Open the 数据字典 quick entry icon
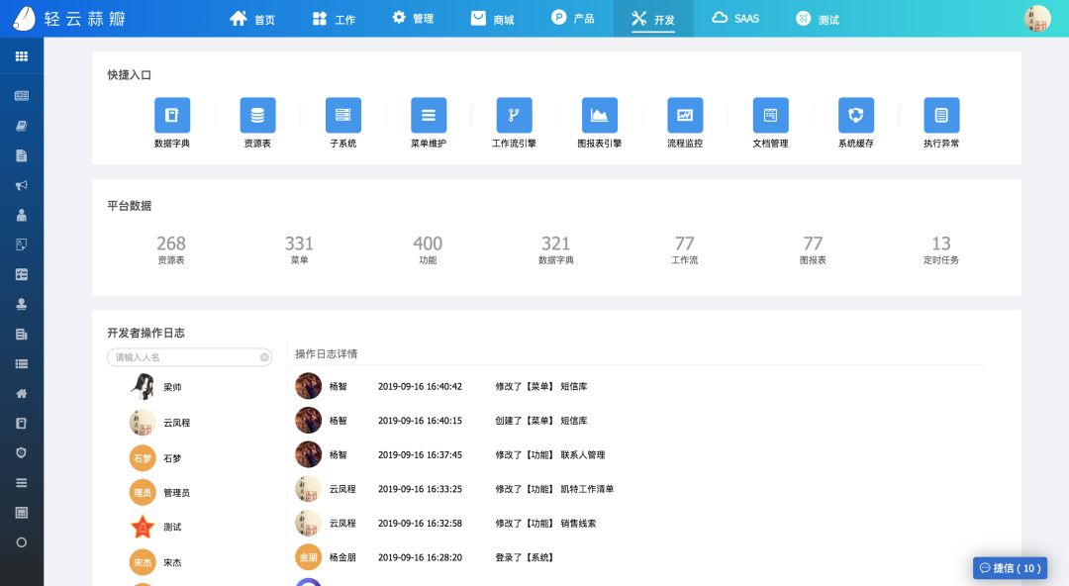 (172, 114)
